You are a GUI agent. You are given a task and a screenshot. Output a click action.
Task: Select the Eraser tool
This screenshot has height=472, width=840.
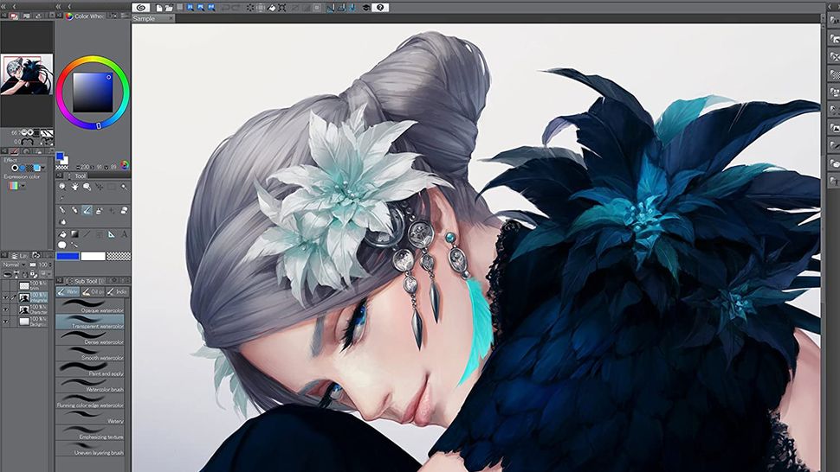point(125,211)
